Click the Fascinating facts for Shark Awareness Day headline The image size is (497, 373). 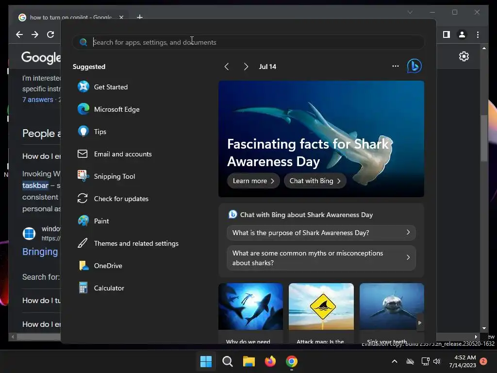pyautogui.click(x=308, y=153)
